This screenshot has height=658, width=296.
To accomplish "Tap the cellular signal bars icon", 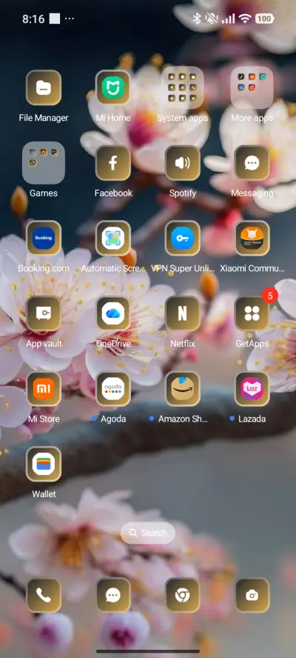I will click(x=229, y=19).
